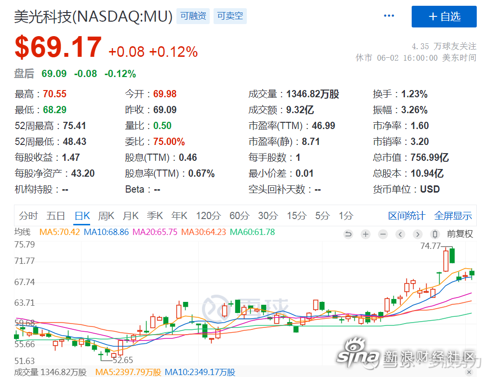Click the 总市值 value 756.99亿
Image resolution: width=497 pixels, height=377 pixels.
(x=430, y=157)
